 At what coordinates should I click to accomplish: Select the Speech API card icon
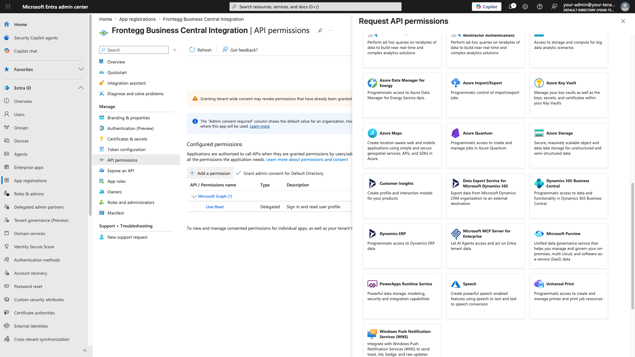pyautogui.click(x=455, y=284)
